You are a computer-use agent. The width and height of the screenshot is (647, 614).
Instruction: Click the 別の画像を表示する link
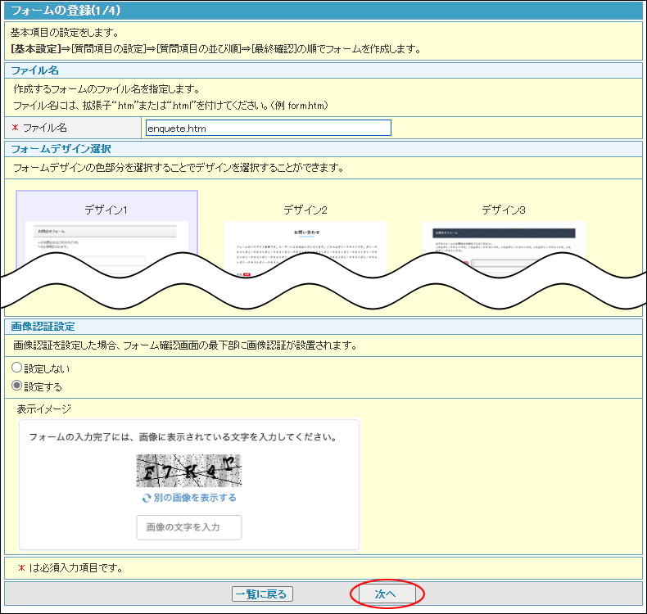coord(195,498)
